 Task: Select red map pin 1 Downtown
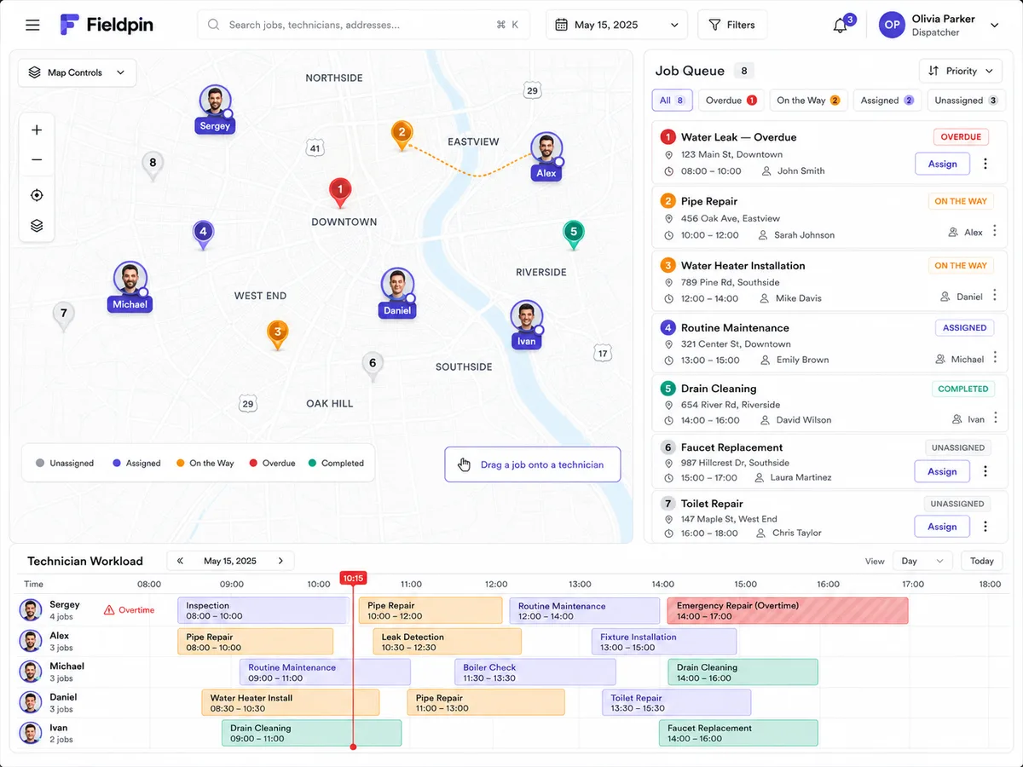[x=340, y=193]
